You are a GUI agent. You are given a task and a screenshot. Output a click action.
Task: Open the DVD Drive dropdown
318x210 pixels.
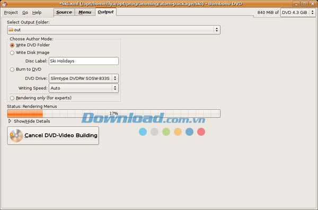click(x=84, y=78)
